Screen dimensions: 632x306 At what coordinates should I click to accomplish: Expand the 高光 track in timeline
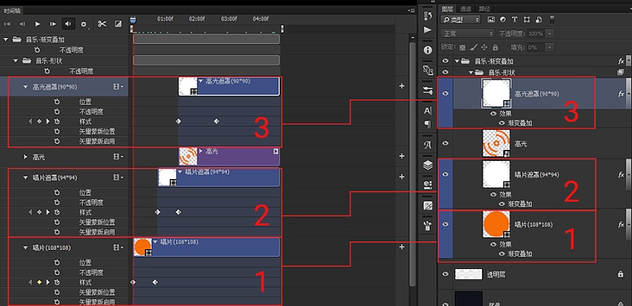(26, 157)
